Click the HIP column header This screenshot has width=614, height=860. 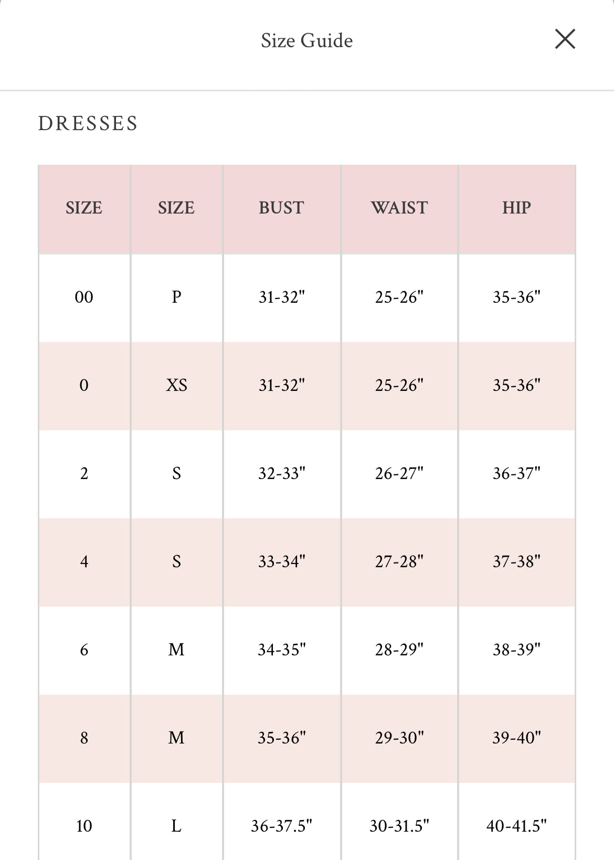point(516,208)
